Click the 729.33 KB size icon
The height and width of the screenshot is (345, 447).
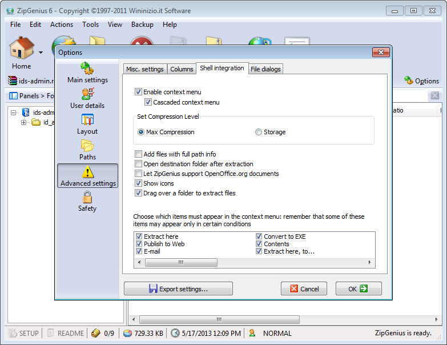click(127, 333)
